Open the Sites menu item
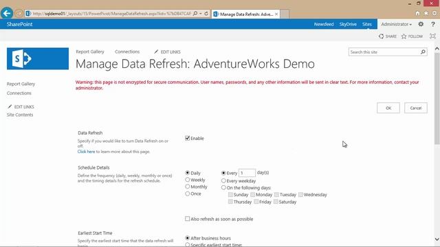The width and height of the screenshot is (440, 247). [366, 24]
